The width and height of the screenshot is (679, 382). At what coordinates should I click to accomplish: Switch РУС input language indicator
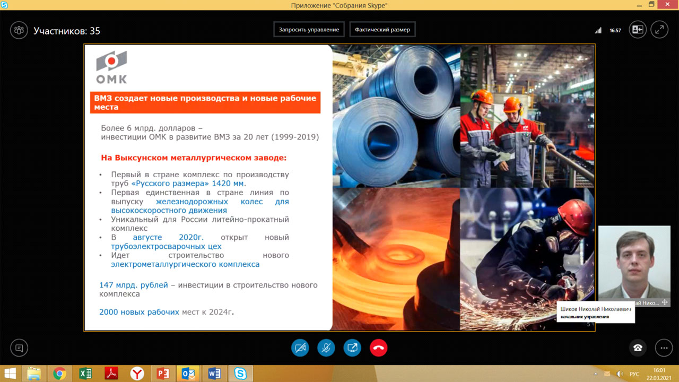[634, 374]
